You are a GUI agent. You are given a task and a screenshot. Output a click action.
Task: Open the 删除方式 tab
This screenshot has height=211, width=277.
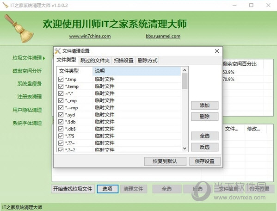coord(148,61)
